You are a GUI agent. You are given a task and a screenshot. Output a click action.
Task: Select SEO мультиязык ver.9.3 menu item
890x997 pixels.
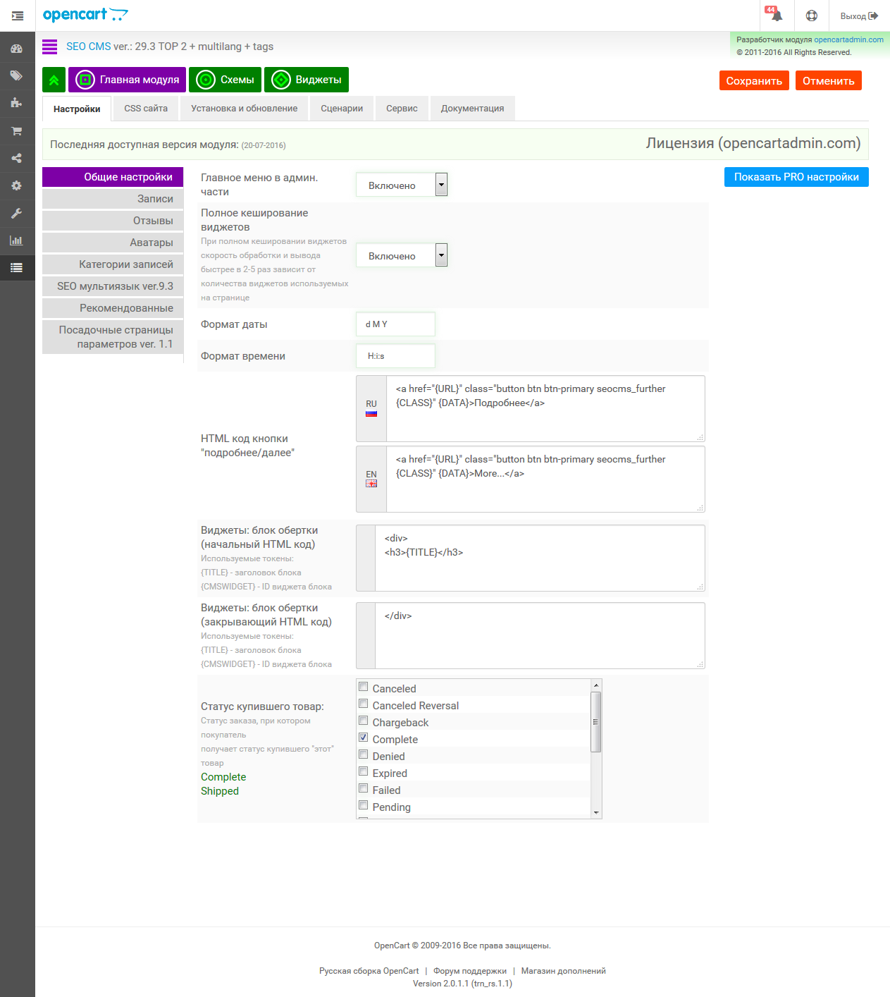113,286
